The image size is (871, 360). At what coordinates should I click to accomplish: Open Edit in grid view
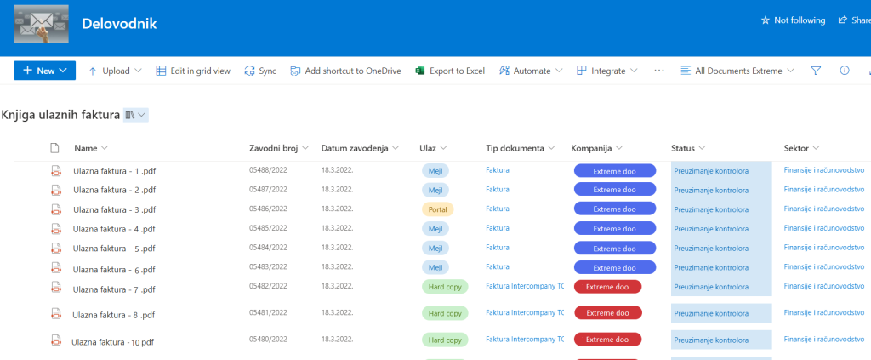coord(193,71)
